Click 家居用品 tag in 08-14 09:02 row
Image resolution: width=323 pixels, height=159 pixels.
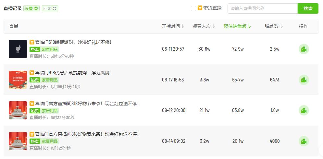[x=50, y=141]
